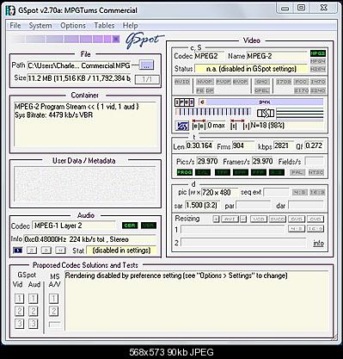Click the sar 1.500 (3:2) field
The width and height of the screenshot is (343, 359).
204,205
